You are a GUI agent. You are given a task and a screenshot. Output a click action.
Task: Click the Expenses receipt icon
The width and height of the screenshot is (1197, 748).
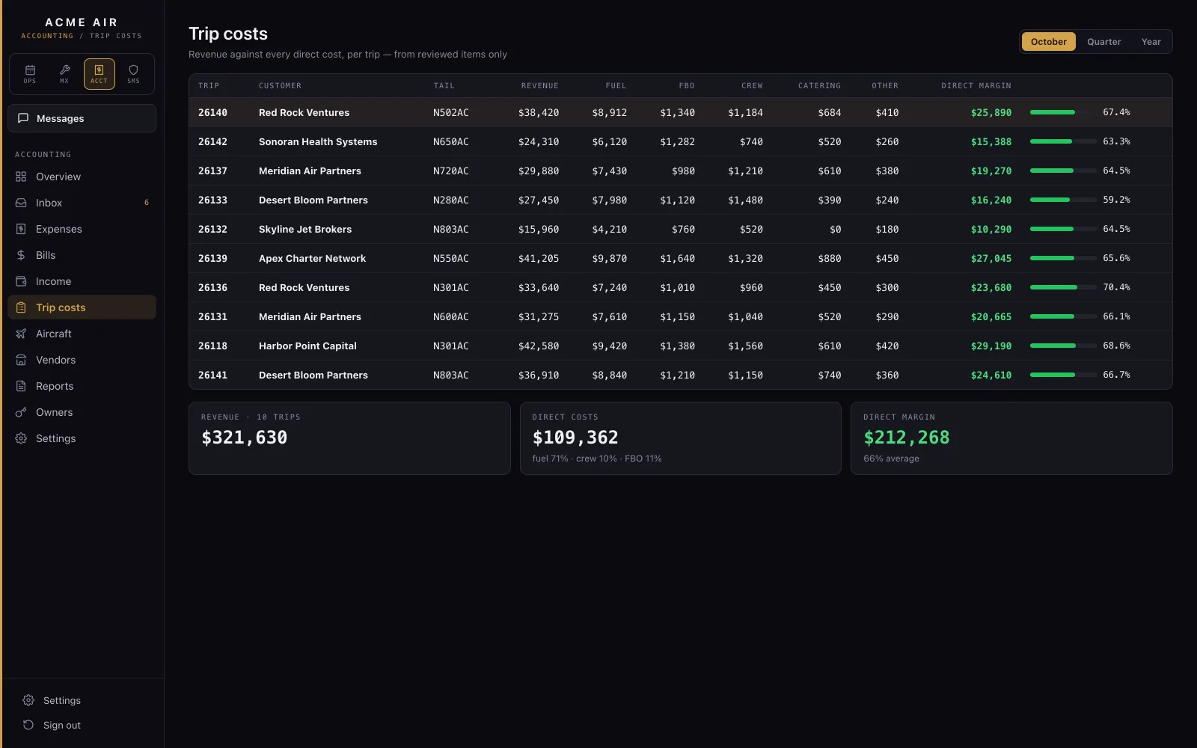(x=21, y=229)
